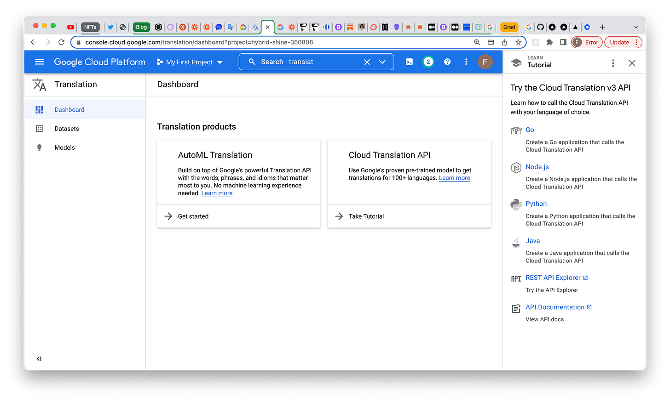Image resolution: width=670 pixels, height=402 pixels.
Task: Click the Datasets grid icon
Action: click(x=40, y=129)
